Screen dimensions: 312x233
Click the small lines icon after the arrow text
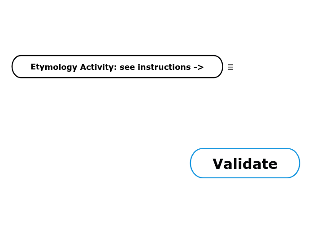[x=230, y=67]
